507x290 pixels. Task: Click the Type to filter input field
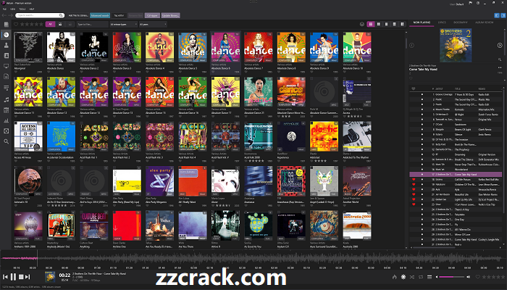(x=92, y=24)
